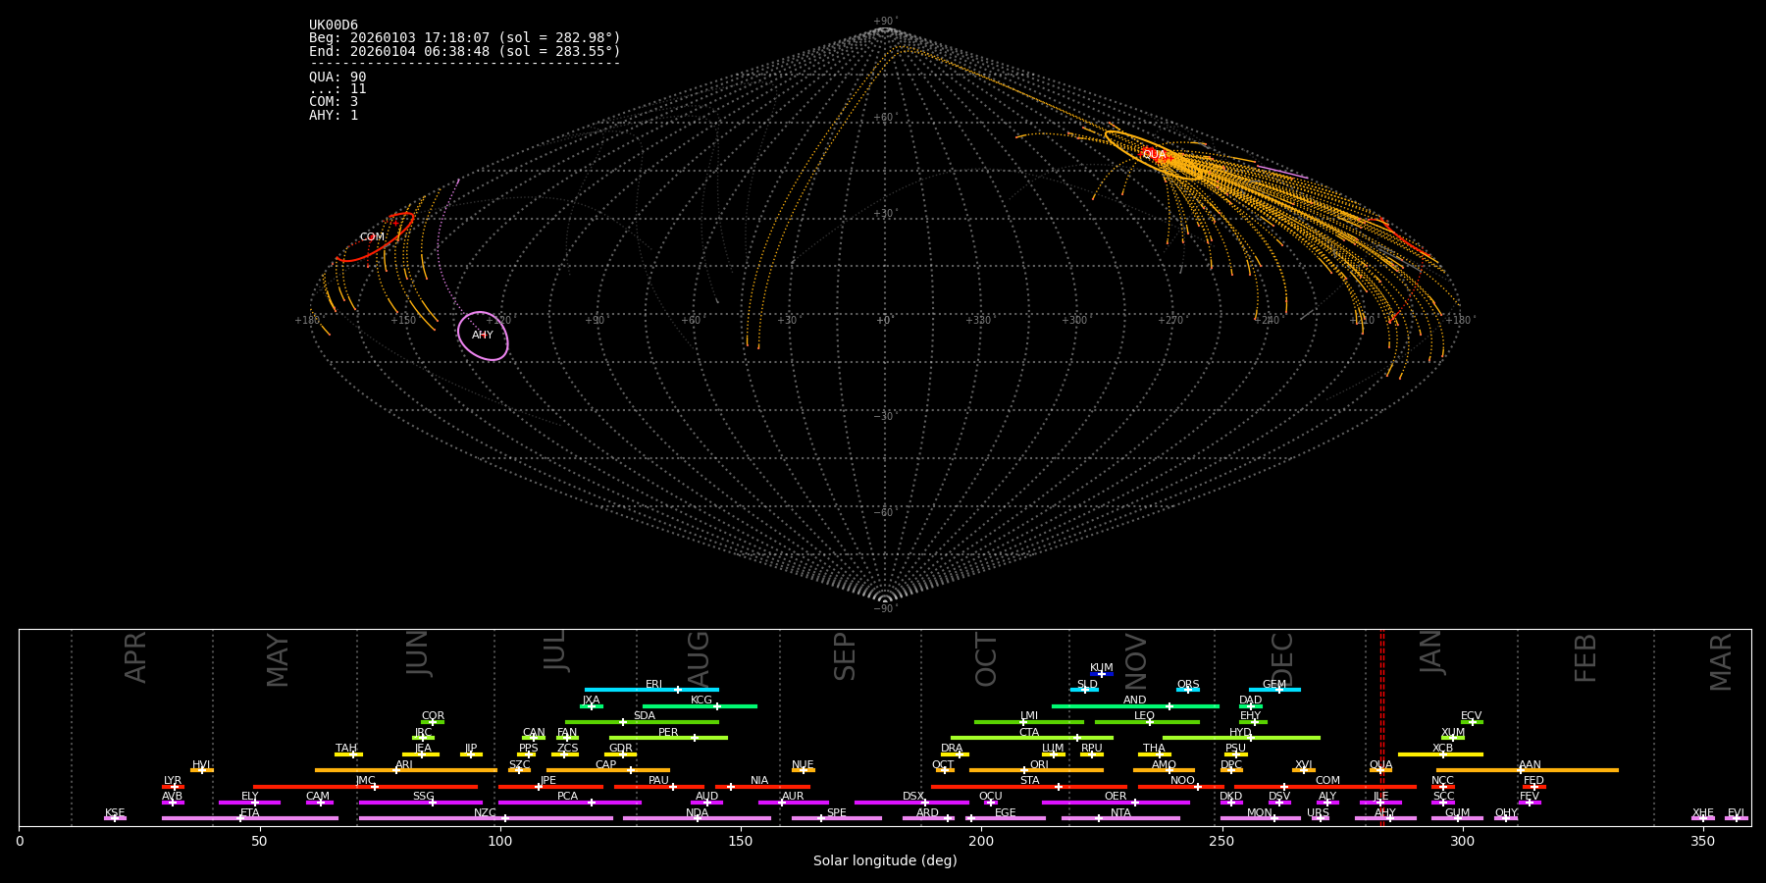Click the JAN month label on the timeline
This screenshot has width=1766, height=883.
pos(1431,651)
